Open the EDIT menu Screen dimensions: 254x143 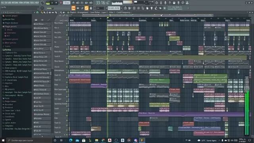click(x=6, y=3)
